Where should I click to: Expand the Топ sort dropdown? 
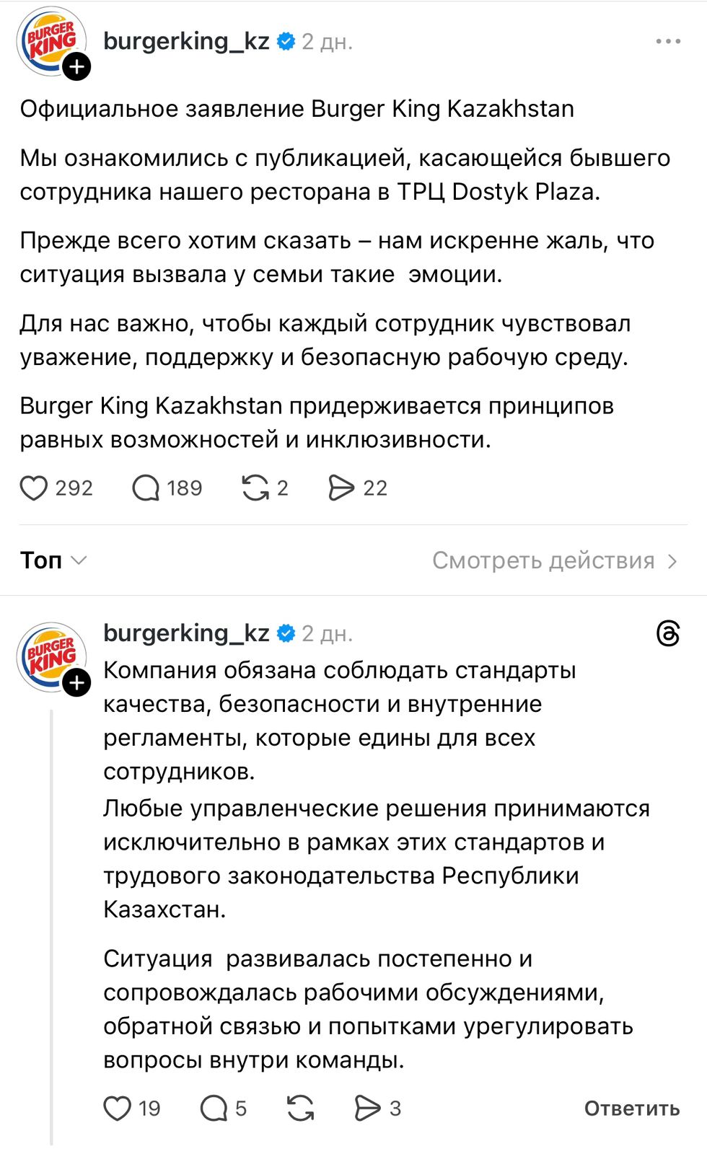53,560
